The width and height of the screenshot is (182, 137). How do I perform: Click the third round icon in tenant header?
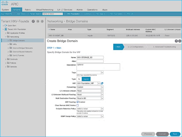point(42,21)
